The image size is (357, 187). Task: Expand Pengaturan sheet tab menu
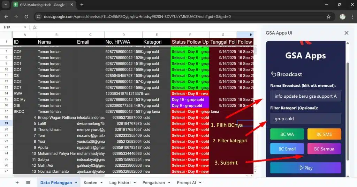pyautogui.click(x=169, y=183)
